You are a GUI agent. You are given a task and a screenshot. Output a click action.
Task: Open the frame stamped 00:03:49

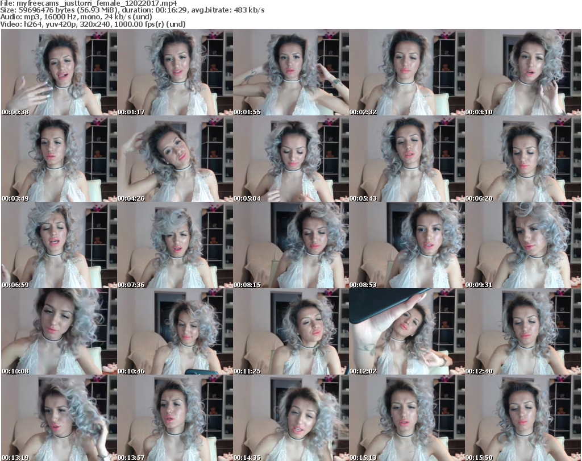(x=59, y=159)
